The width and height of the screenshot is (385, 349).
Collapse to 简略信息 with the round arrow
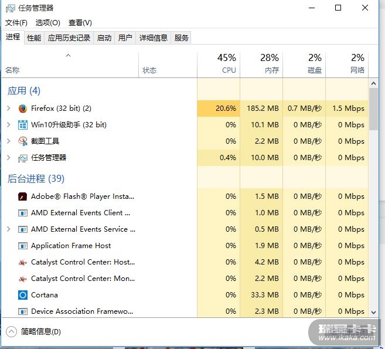pyautogui.click(x=11, y=331)
